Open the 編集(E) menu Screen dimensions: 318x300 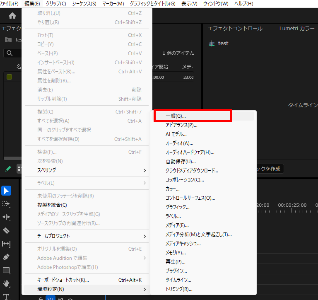click(32, 4)
